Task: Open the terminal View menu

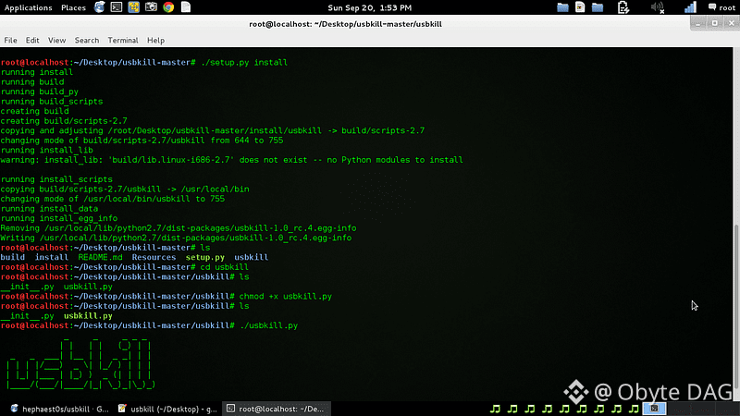Action: 56,40
